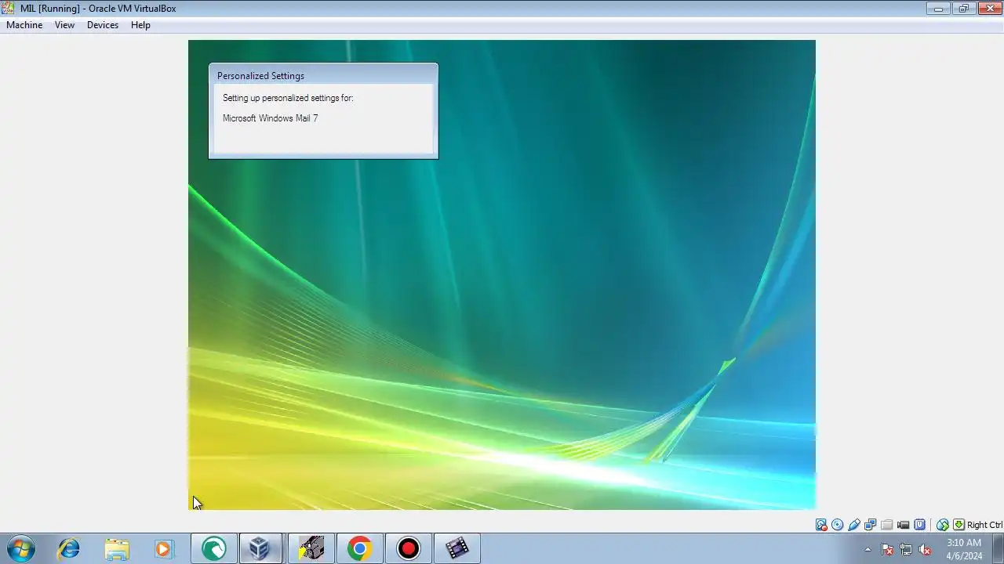
Task: Switch to the film clapper app in taskbar
Action: 457,548
